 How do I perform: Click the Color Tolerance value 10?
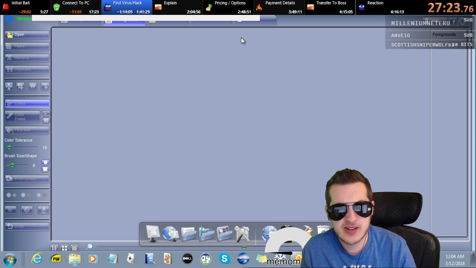pyautogui.click(x=45, y=148)
